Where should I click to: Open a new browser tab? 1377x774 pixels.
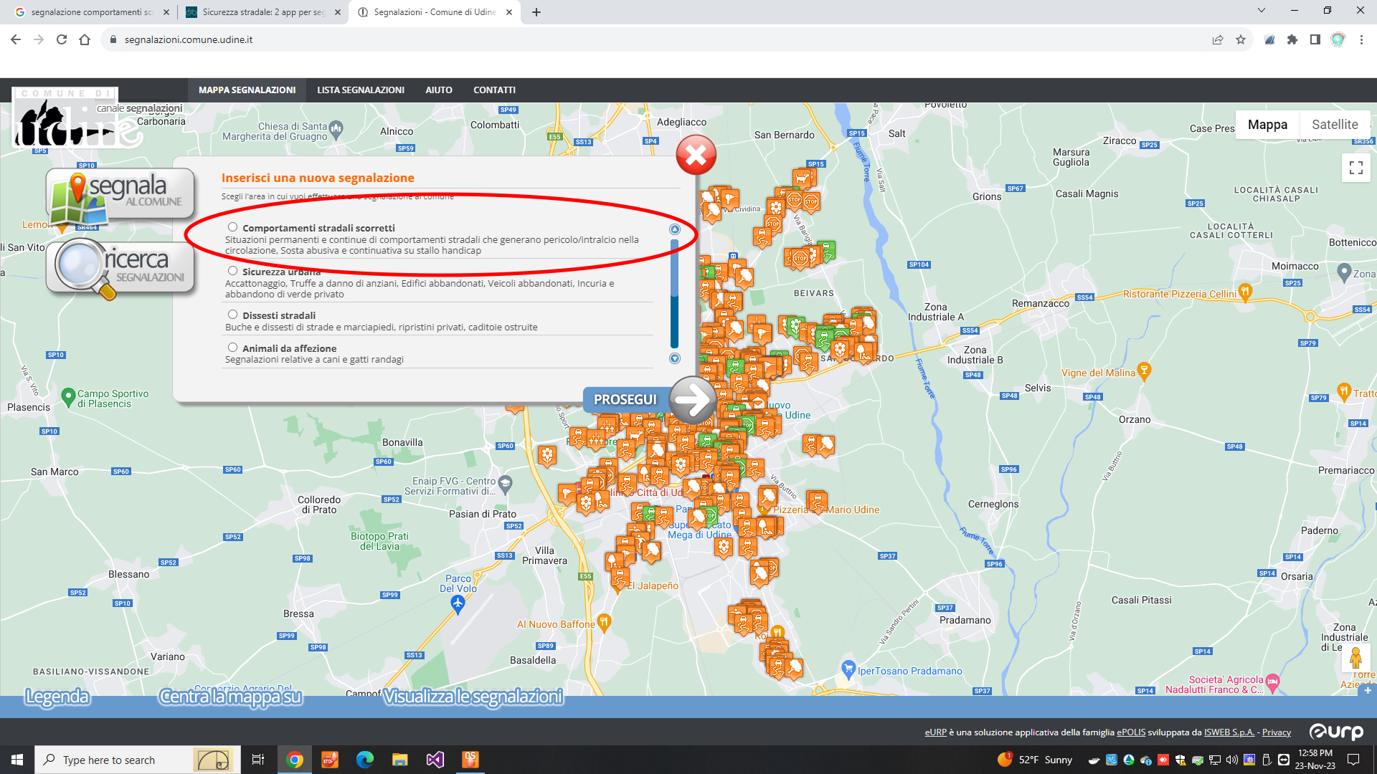click(536, 12)
